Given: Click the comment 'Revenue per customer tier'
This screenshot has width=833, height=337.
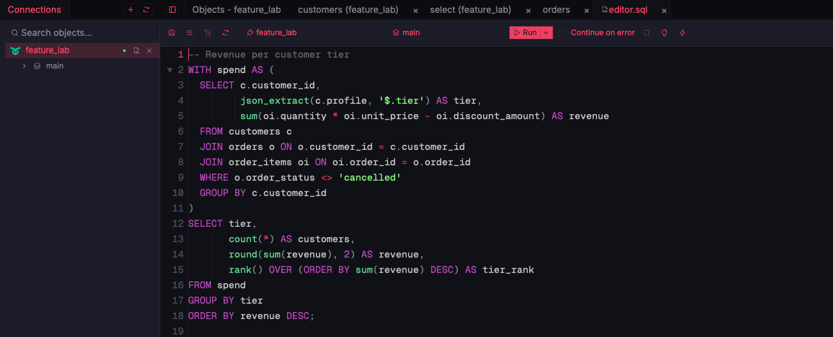Looking at the screenshot, I should point(277,54).
